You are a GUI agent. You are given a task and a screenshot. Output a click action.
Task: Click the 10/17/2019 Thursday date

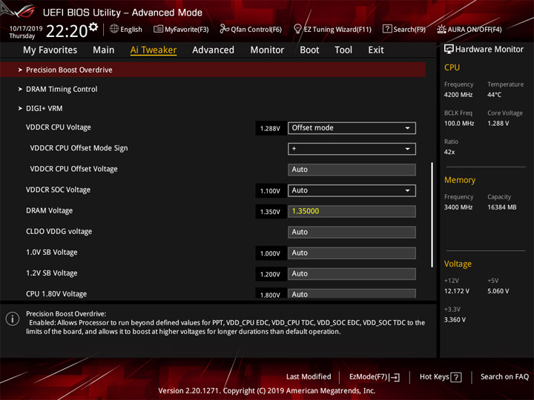point(26,33)
